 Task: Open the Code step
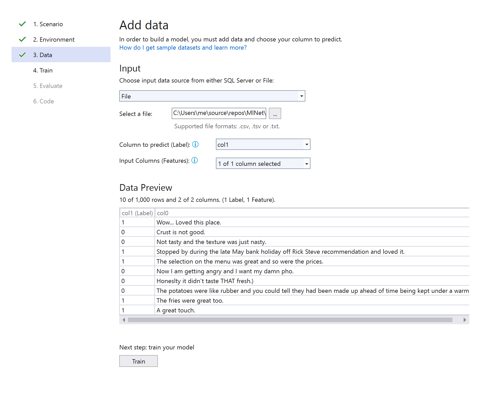43,101
